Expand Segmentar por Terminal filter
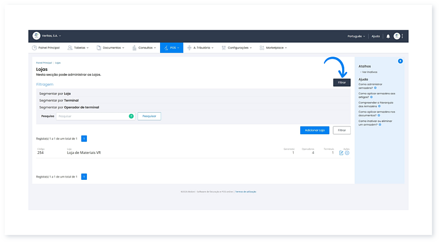This screenshot has width=440, height=243. pyautogui.click(x=59, y=101)
